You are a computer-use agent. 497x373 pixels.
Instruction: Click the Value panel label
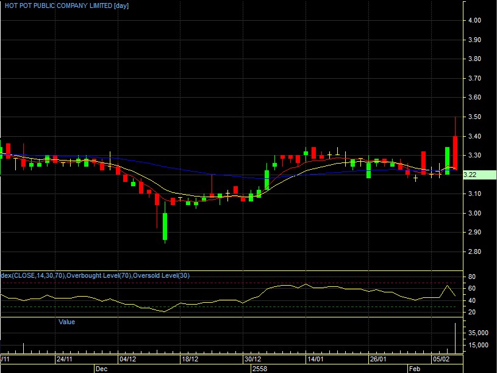point(66,322)
